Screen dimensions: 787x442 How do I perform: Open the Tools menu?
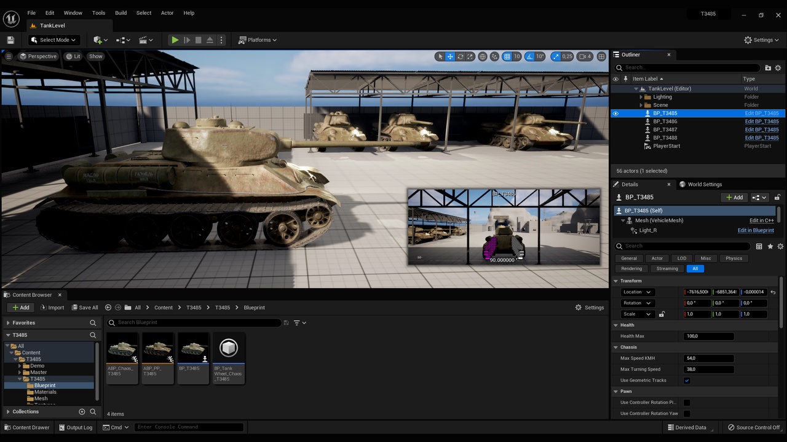coord(98,13)
